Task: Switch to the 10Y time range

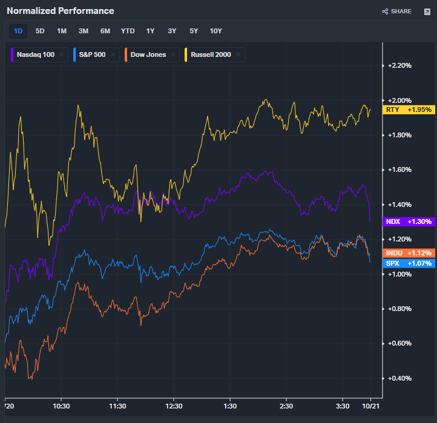Action: tap(216, 31)
